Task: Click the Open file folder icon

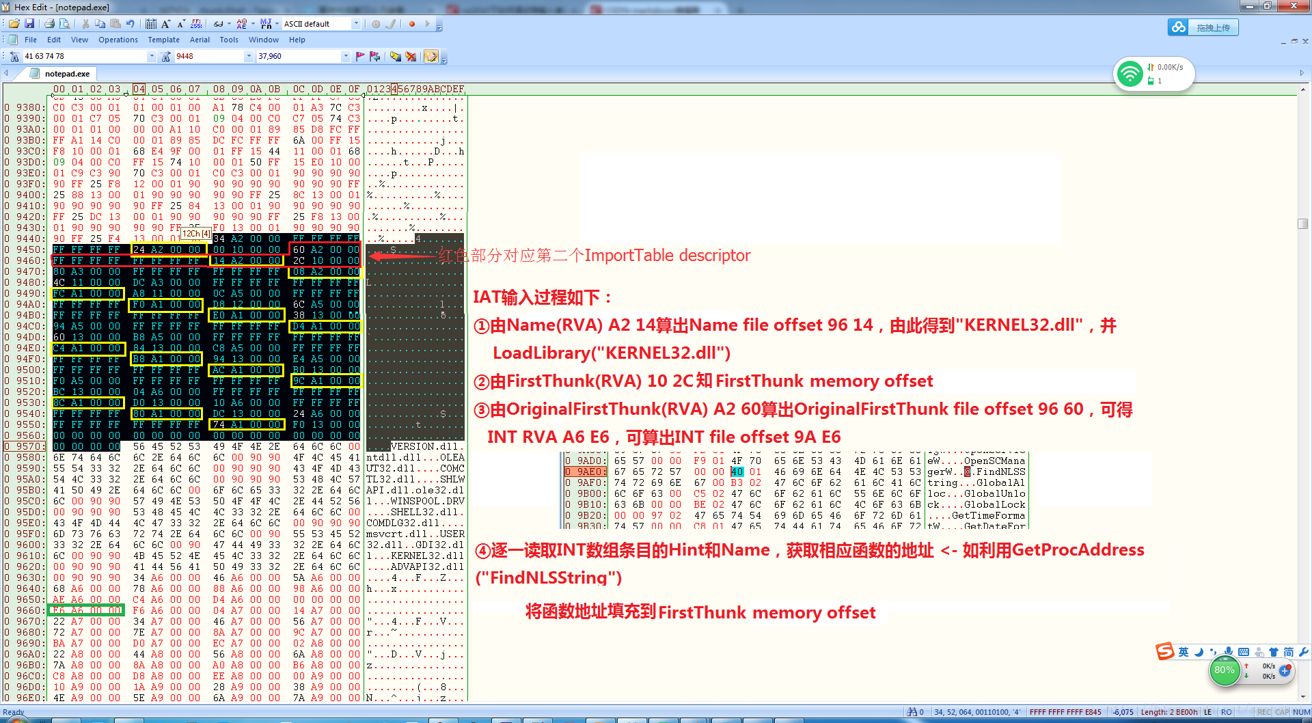Action: [x=14, y=24]
